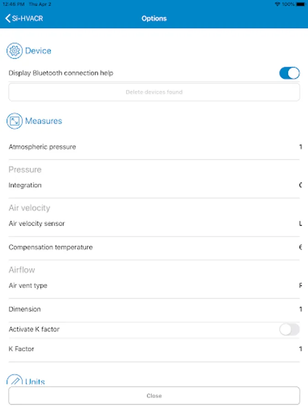
Task: Tap the back chevron arrow icon
Action: tap(8, 19)
